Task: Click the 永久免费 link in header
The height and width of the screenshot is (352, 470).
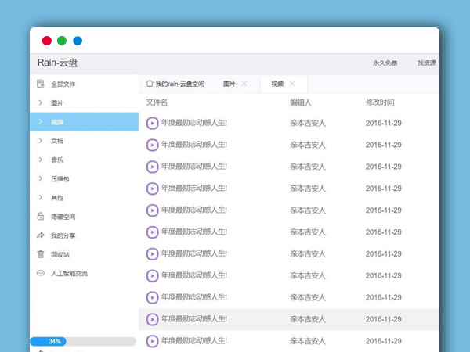Action: tap(385, 63)
